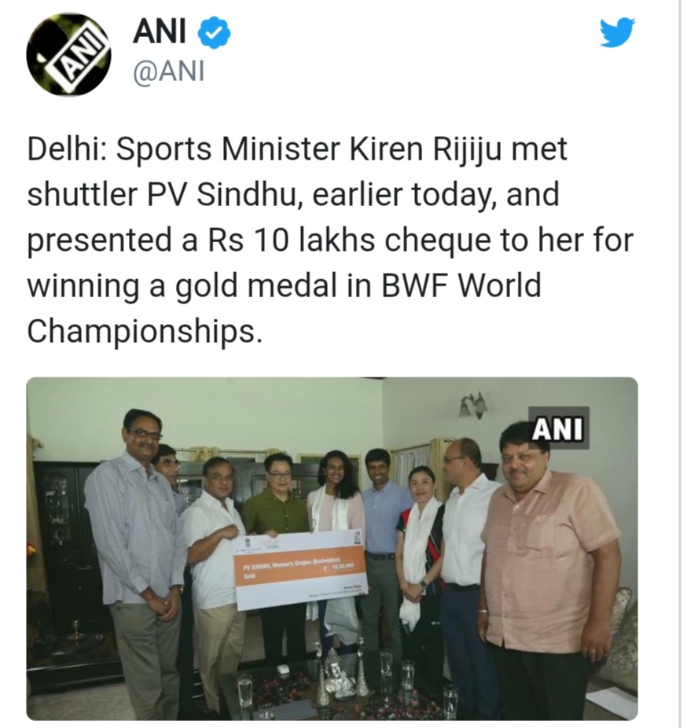The image size is (687, 728).
Task: Click "PV Sindhu" in the tweet text
Action: 222,194
